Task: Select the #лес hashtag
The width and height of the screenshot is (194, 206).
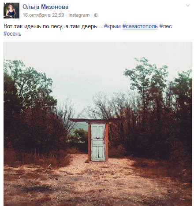Action: coord(166,26)
